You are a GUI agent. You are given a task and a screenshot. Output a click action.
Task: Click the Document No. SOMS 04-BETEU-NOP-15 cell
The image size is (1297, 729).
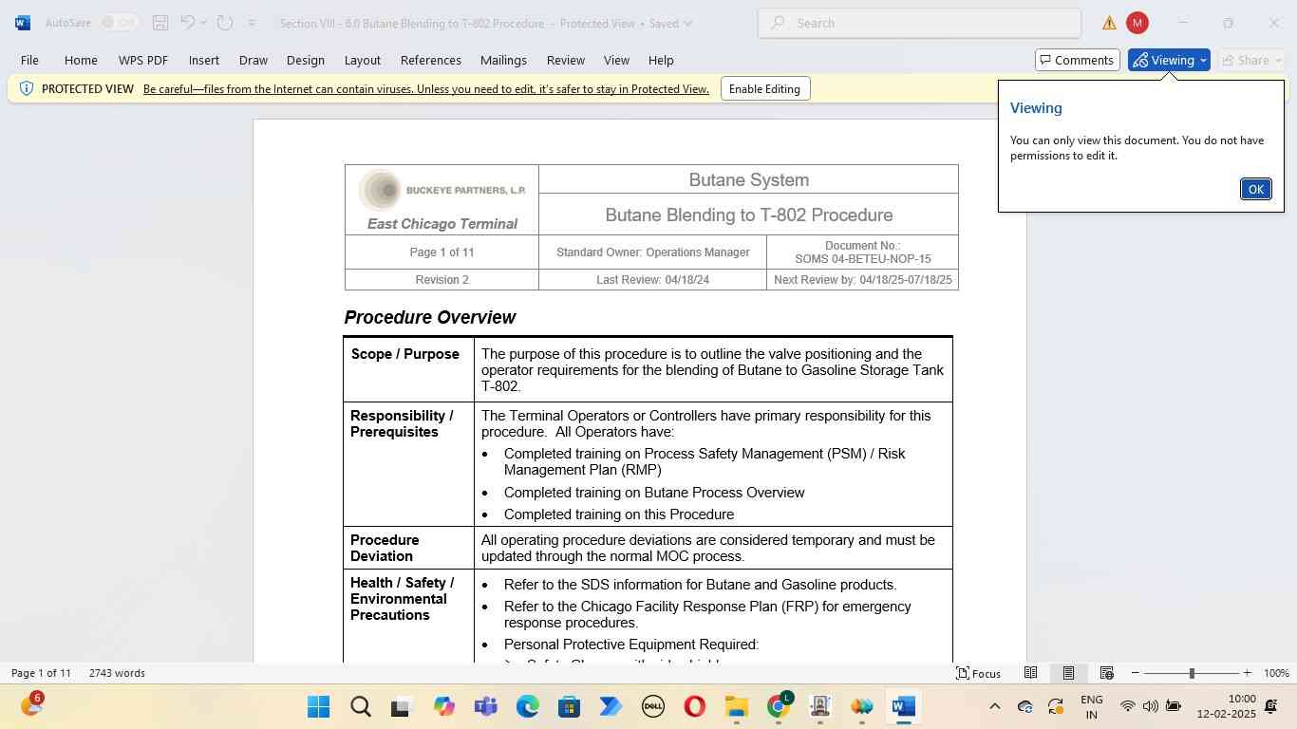coord(862,252)
